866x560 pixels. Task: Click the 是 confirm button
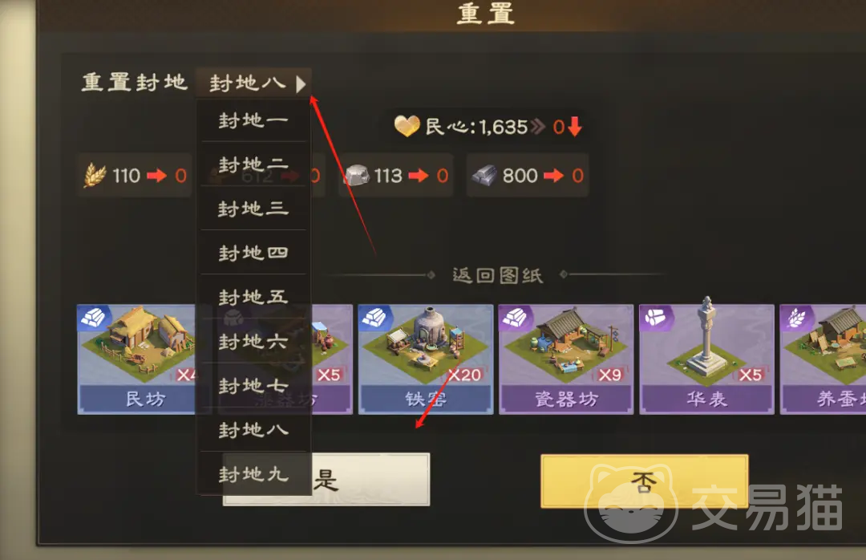tap(370, 479)
